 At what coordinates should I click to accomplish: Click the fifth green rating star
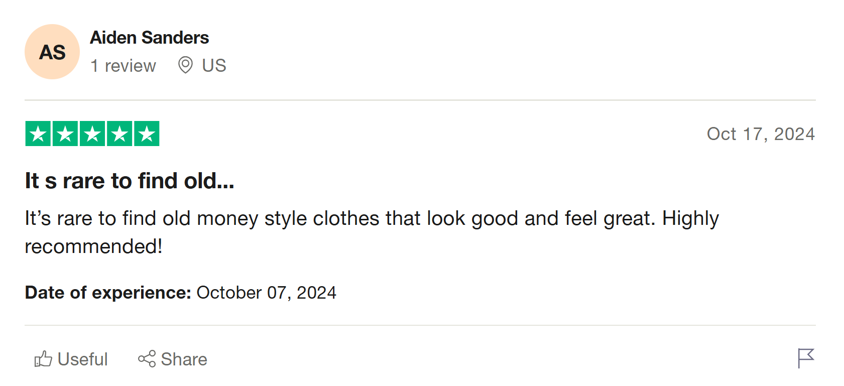(x=147, y=134)
